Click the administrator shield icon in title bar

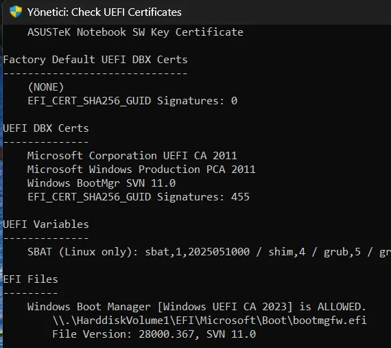16,12
